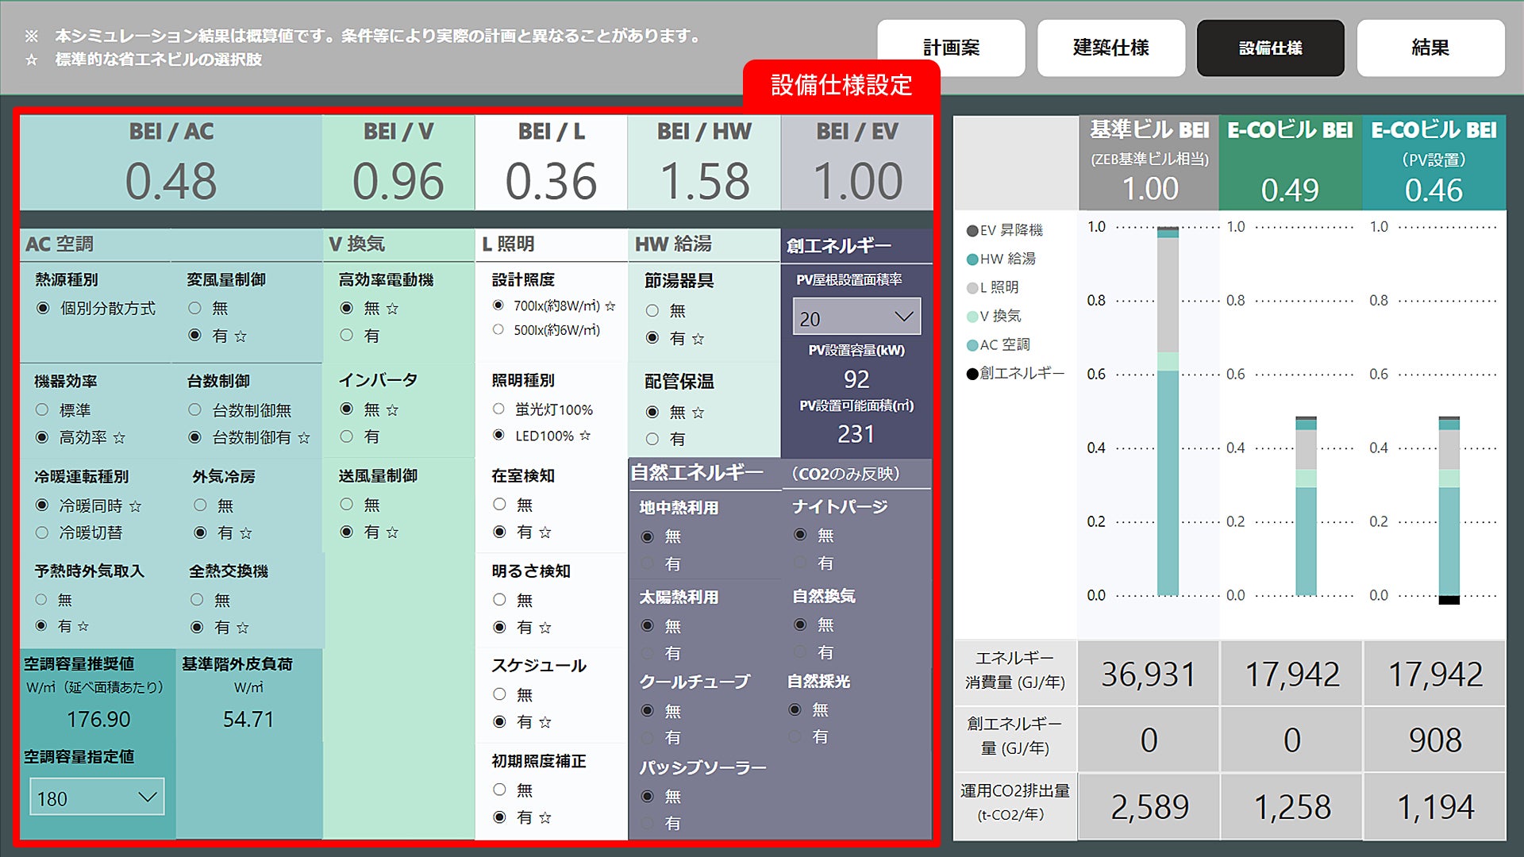Click the 設備仕様 button
Image resolution: width=1524 pixels, height=857 pixels.
tap(1270, 48)
